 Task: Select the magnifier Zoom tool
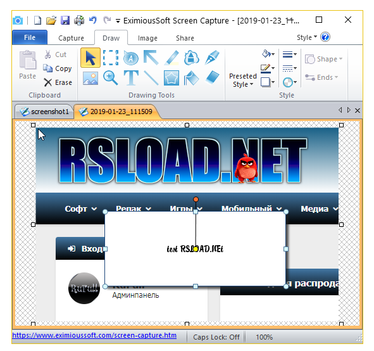coord(111,78)
